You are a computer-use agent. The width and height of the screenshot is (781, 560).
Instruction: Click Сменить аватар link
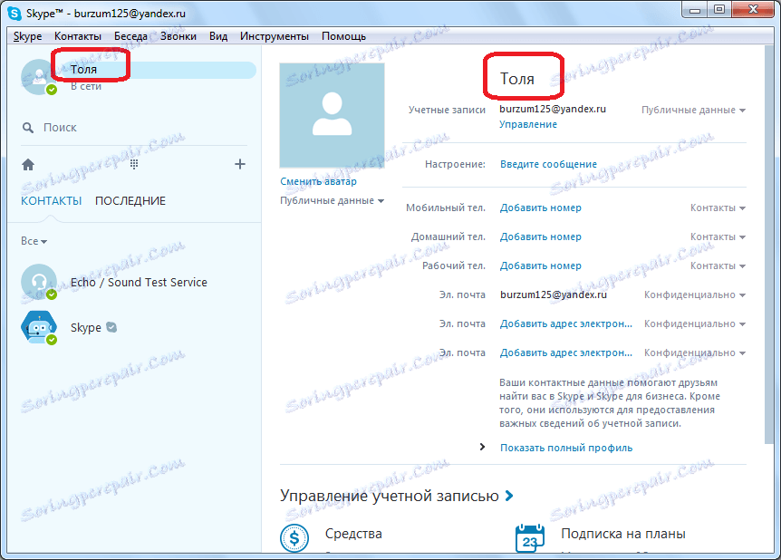318,181
